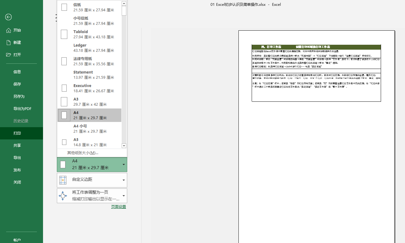Expand the 自定义边距 dropdown arrow

click(124, 180)
